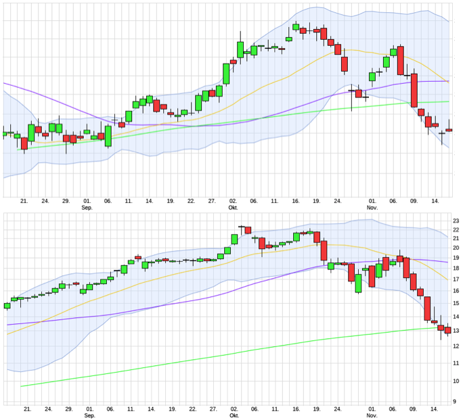
Task: Select the '02.' date above Okt. on bottom chart
Action: [234, 409]
